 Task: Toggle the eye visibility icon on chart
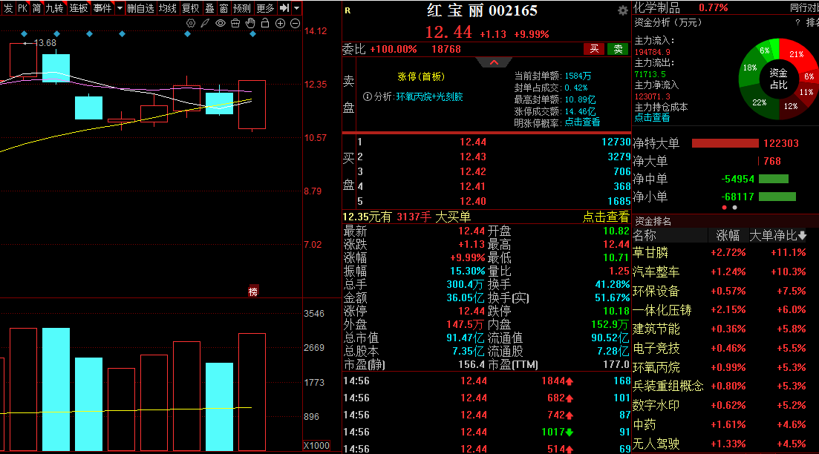point(221,24)
